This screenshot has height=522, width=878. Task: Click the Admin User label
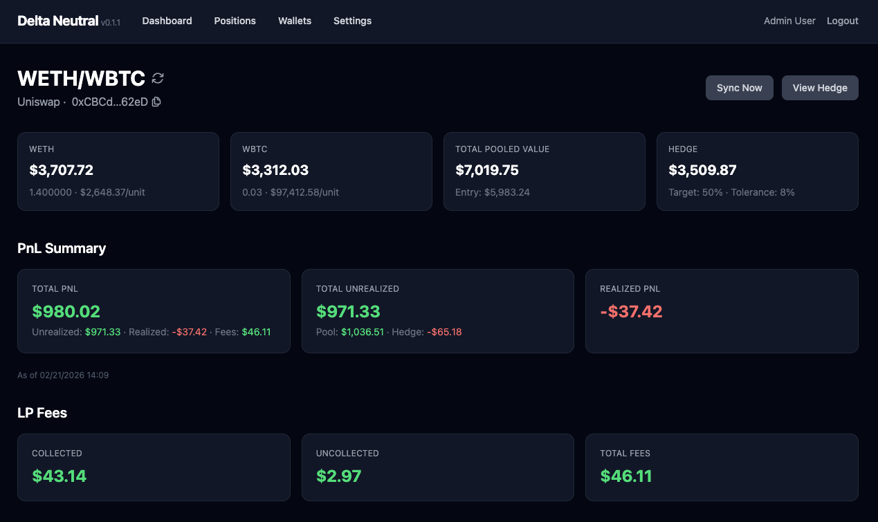(x=789, y=21)
